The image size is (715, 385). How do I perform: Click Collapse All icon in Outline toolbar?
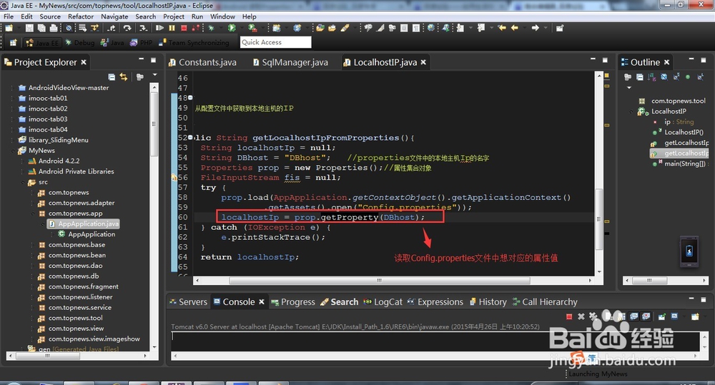(x=640, y=77)
